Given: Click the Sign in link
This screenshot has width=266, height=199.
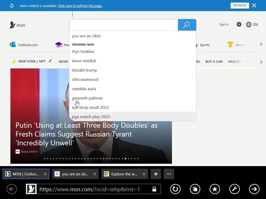Looking at the screenshot, I should (x=224, y=24).
